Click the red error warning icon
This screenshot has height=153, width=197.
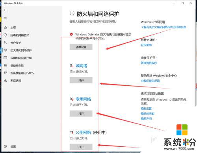[71, 34]
